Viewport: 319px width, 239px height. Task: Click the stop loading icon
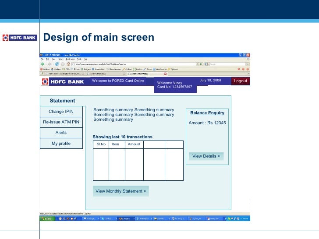[63, 64]
